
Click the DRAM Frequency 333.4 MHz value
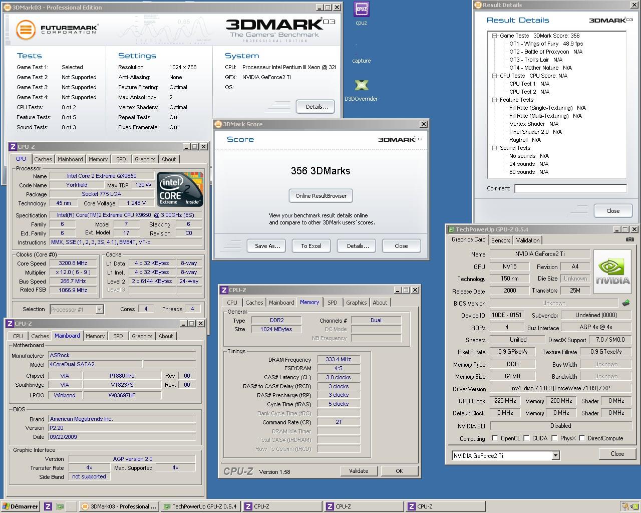point(339,359)
